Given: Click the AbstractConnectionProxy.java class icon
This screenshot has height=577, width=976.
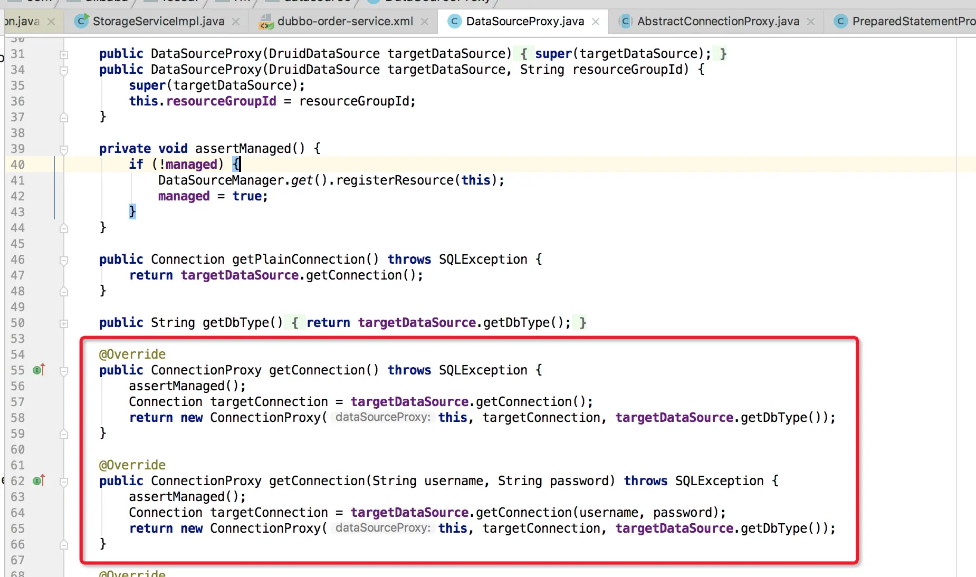Looking at the screenshot, I should point(625,21).
